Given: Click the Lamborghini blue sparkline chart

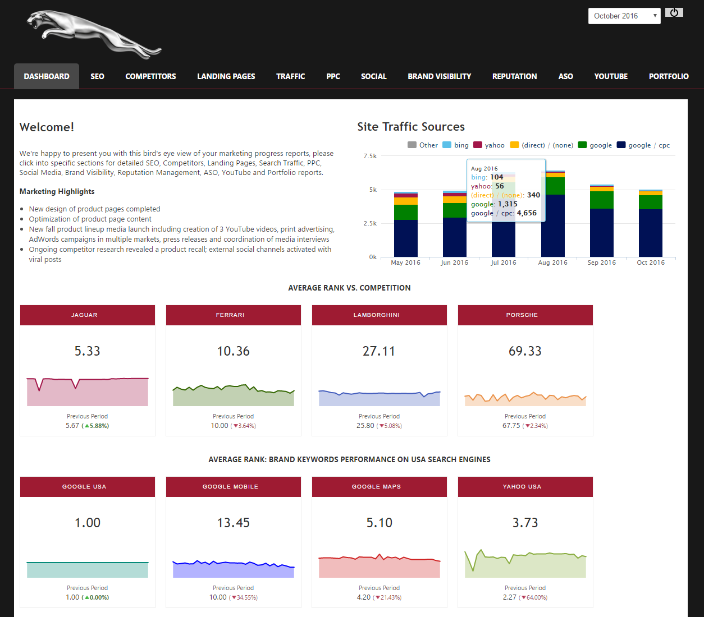Looking at the screenshot, I should (x=380, y=398).
